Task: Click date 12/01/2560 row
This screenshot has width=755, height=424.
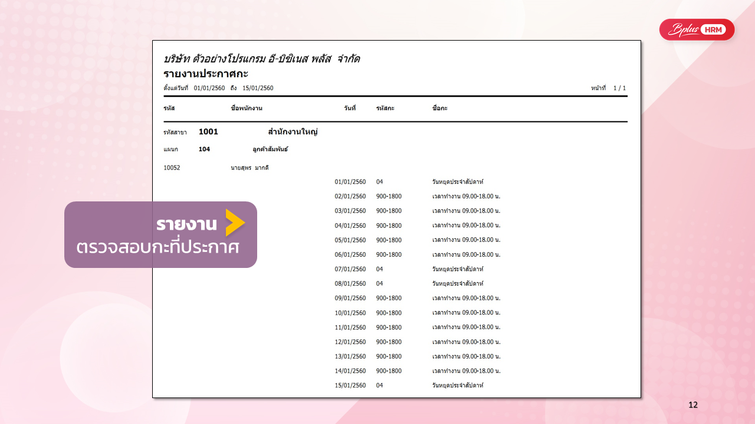Action: click(x=350, y=342)
